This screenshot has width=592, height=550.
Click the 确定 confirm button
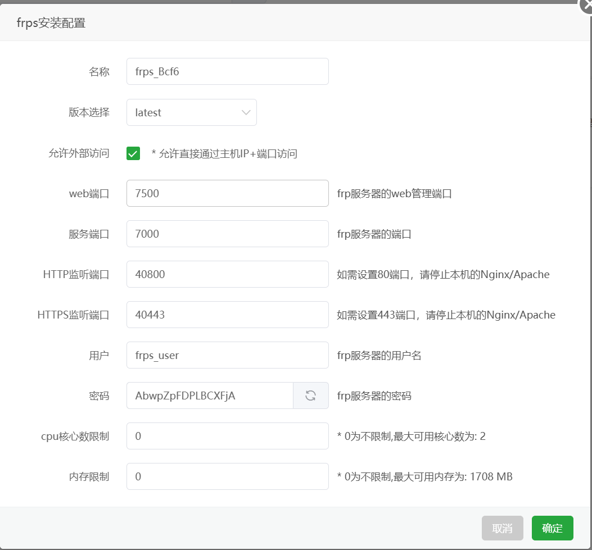552,528
